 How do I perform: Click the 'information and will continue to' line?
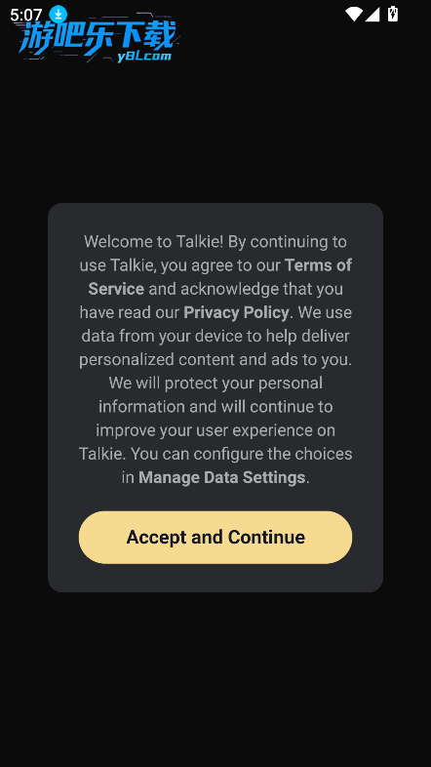(215, 407)
